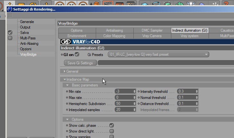Click the Cinema 4D logo in title bar
Image resolution: width=234 pixels, height=138 pixels.
pos(10,9)
